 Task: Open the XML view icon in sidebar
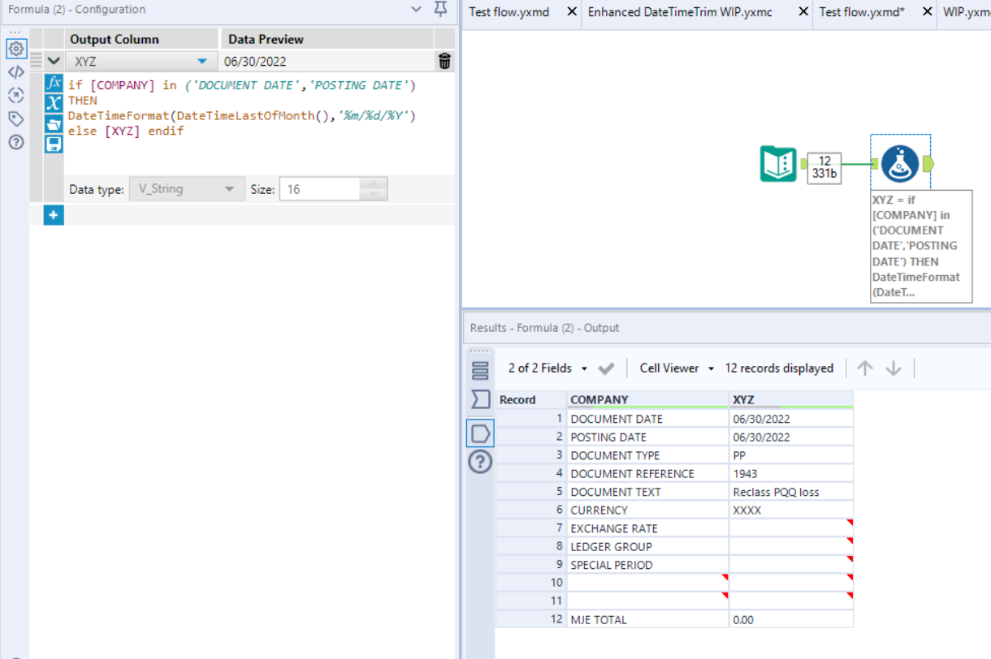16,71
